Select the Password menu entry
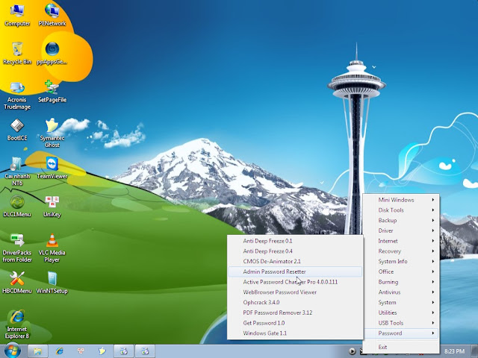This screenshot has width=478, height=358. pos(401,333)
